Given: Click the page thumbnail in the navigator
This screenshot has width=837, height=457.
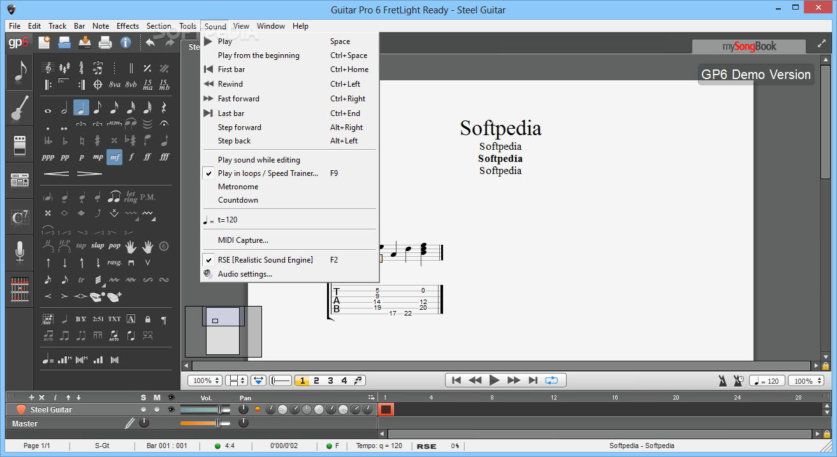Looking at the screenshot, I should (222, 331).
